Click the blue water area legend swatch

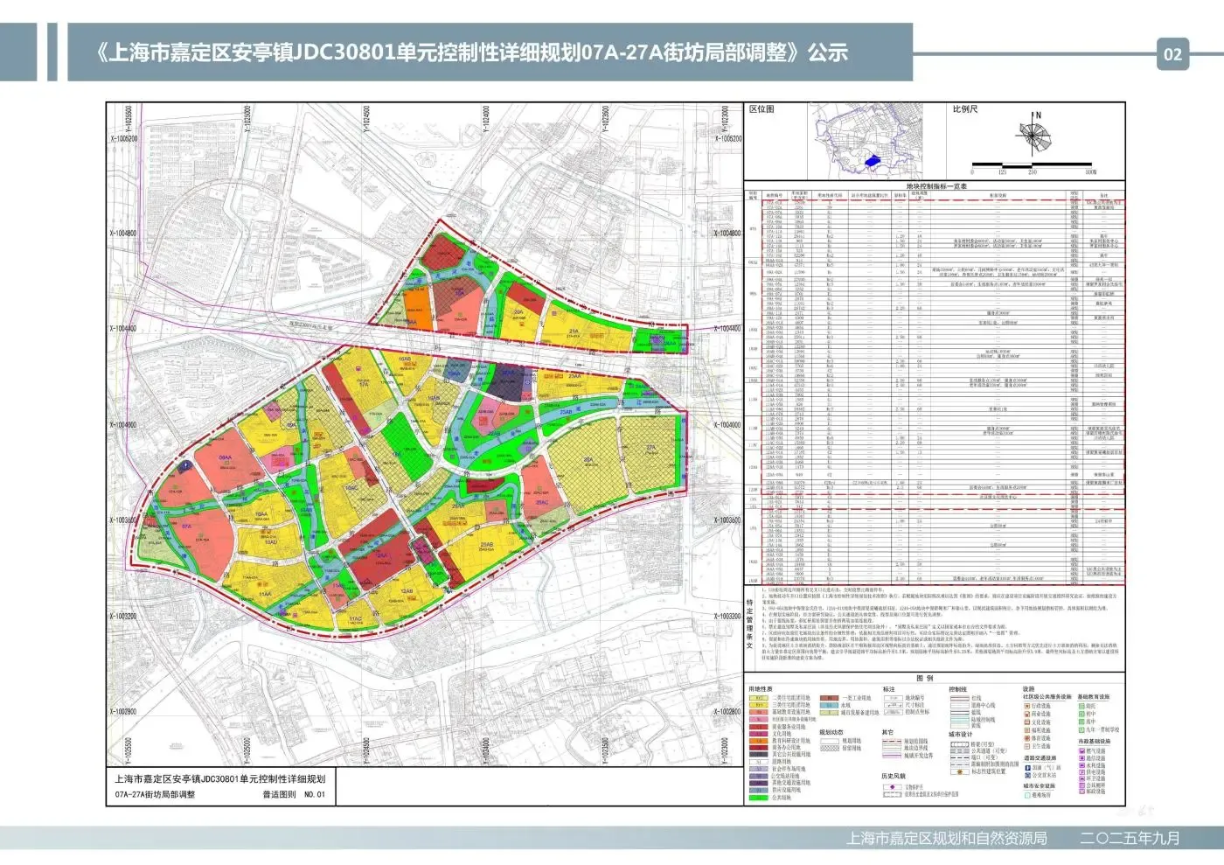[x=827, y=705]
